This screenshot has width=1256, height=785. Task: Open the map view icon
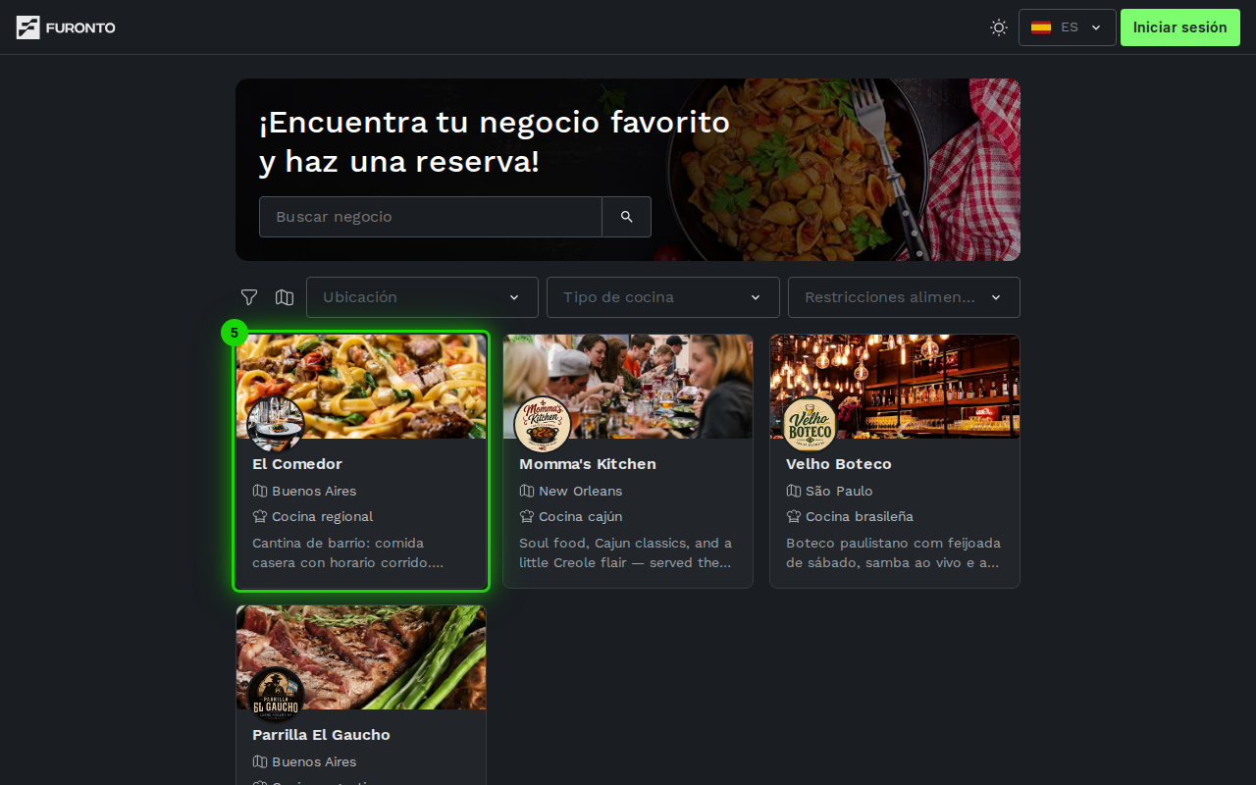(x=285, y=297)
